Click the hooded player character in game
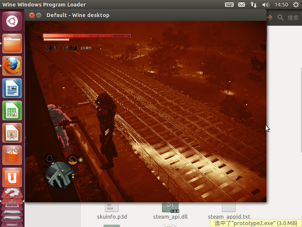 pos(106,131)
